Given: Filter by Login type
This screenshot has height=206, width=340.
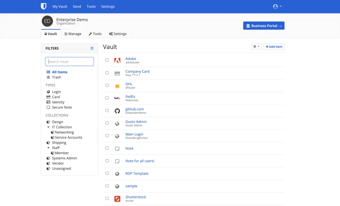Looking at the screenshot, I should pyautogui.click(x=56, y=92).
